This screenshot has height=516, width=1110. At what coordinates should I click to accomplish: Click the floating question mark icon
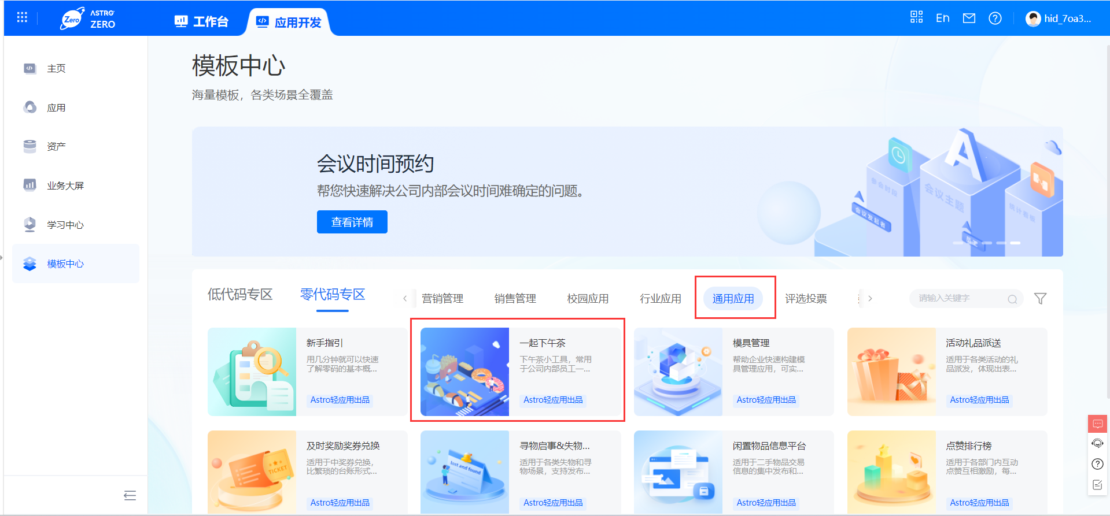point(1097,464)
